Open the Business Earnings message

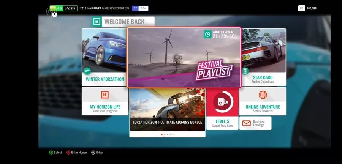tap(255, 123)
